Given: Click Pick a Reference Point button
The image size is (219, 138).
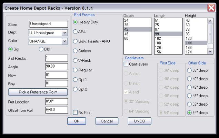Looking at the screenshot, I should click(x=38, y=92).
